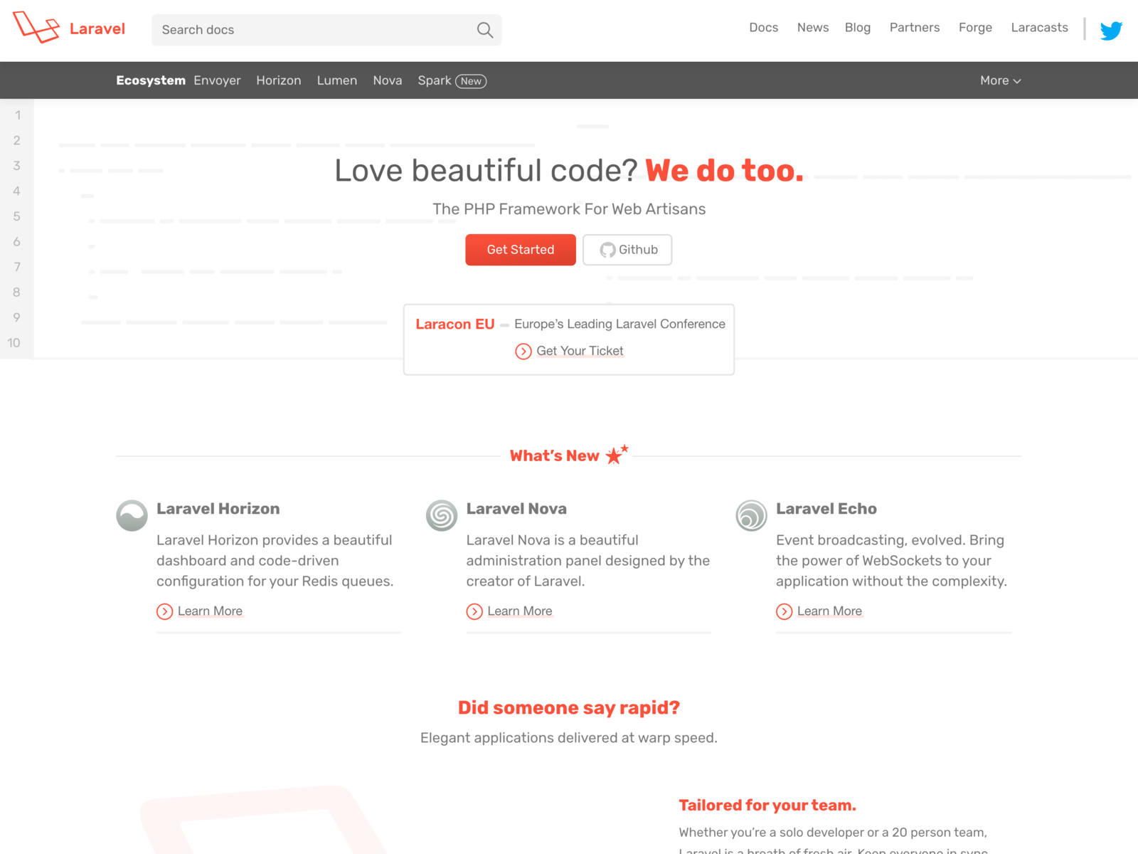Click 'Did someone say rapid?' heading

(569, 708)
